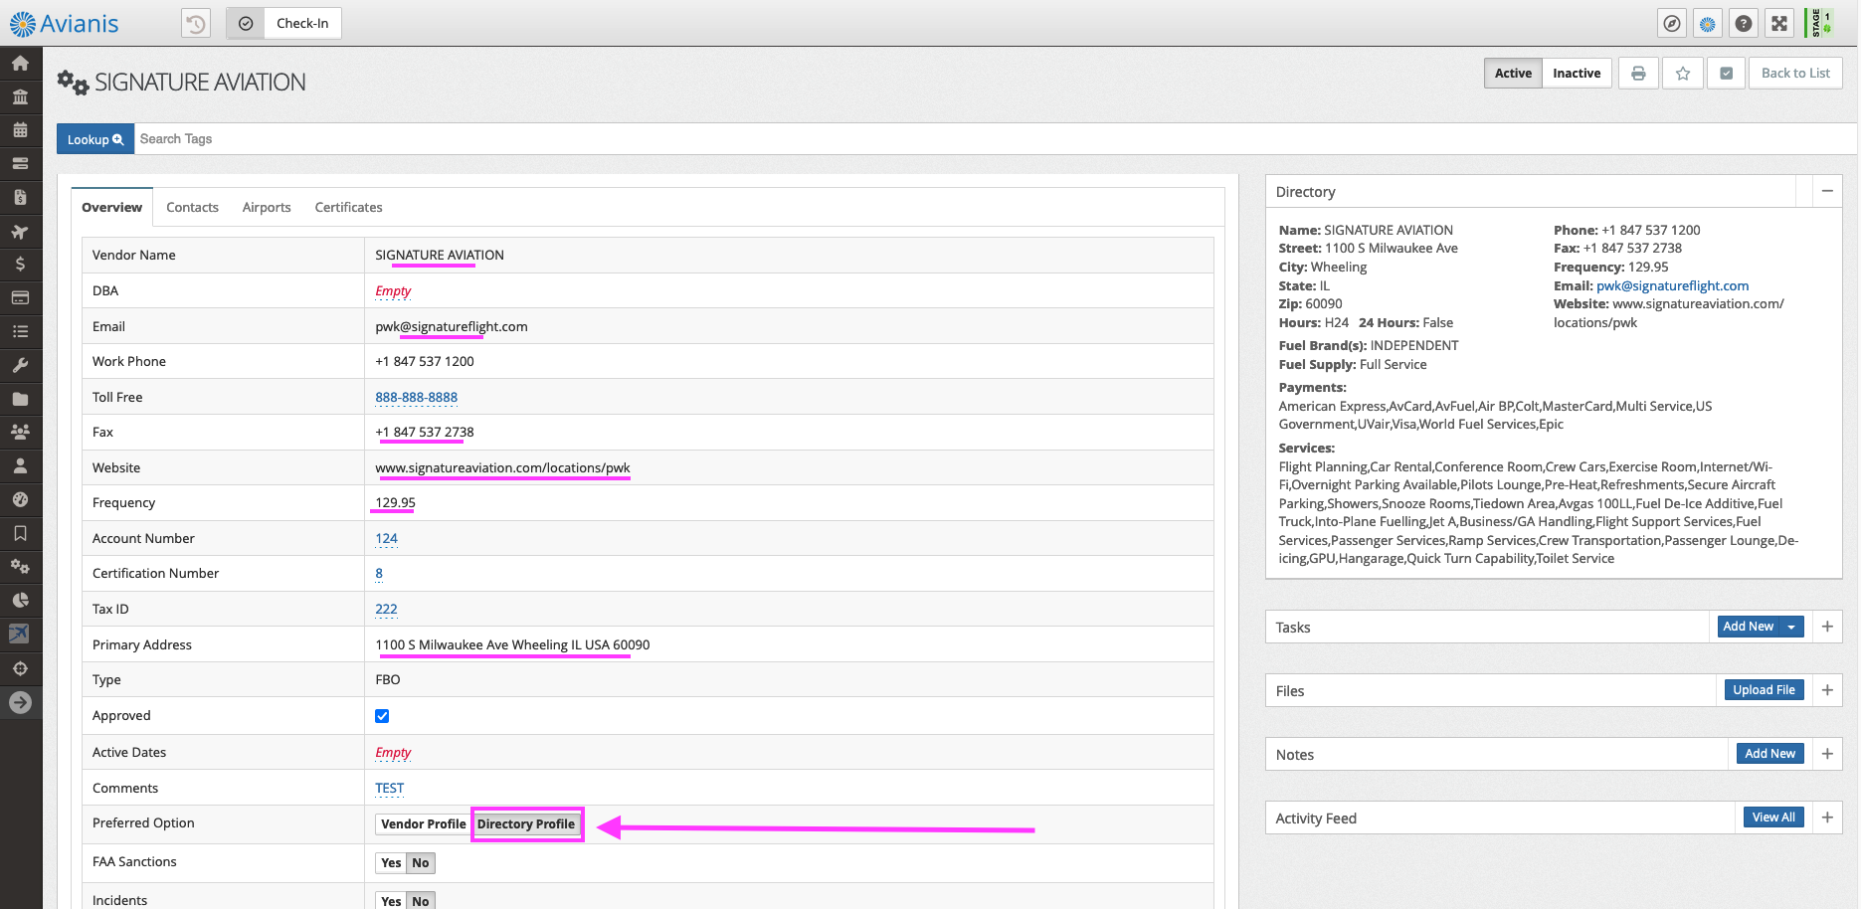This screenshot has width=1861, height=909.
Task: Open the people group sidebar icon
Action: 20,433
